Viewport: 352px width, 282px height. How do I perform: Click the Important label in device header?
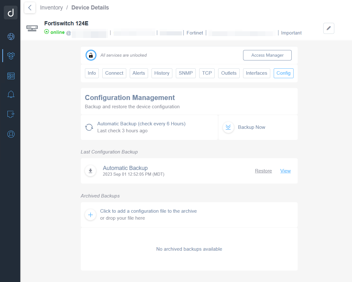click(x=291, y=33)
